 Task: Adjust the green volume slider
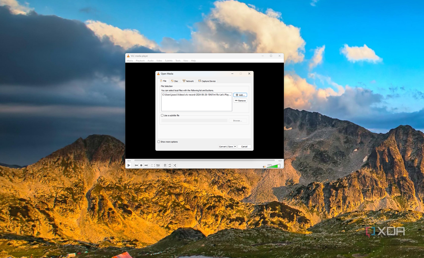coord(273,166)
